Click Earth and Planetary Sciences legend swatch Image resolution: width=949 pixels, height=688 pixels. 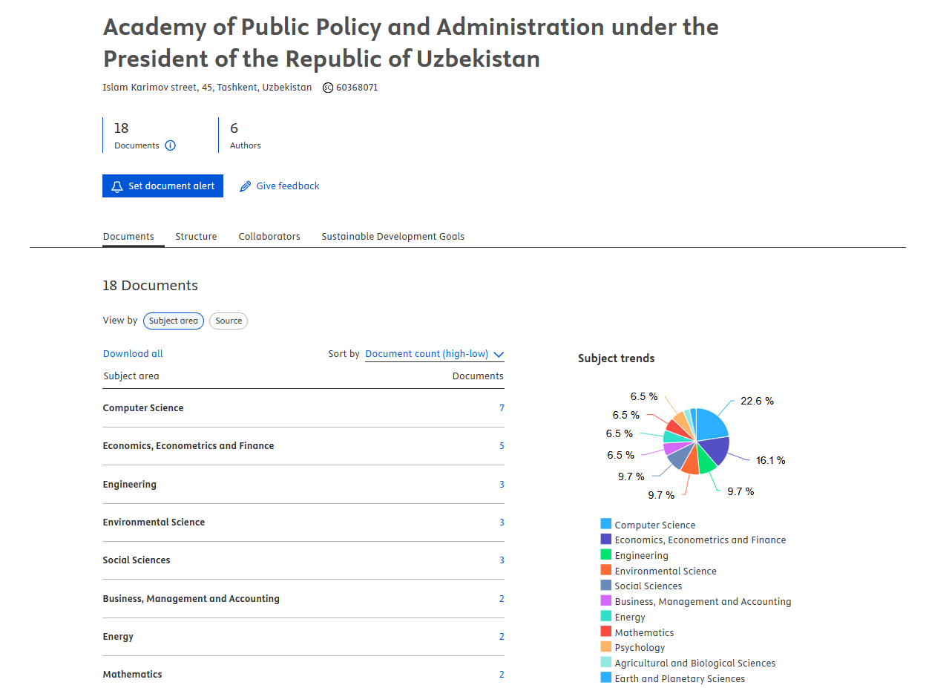606,678
